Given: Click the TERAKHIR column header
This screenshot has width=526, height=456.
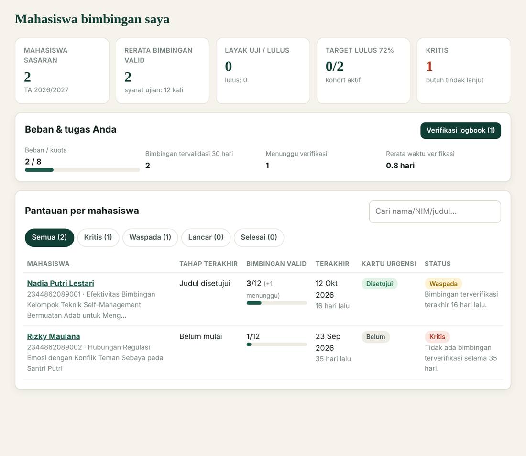Looking at the screenshot, I should [332, 264].
